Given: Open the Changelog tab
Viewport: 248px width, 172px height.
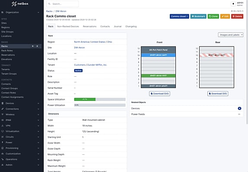Looking at the screenshot, I should point(131,26).
